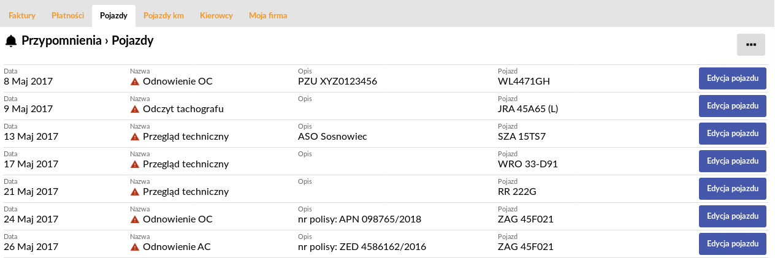The height and width of the screenshot is (258, 775).
Task: Click Edycja pojazdu for WRO 33-D91
Action: tap(733, 161)
